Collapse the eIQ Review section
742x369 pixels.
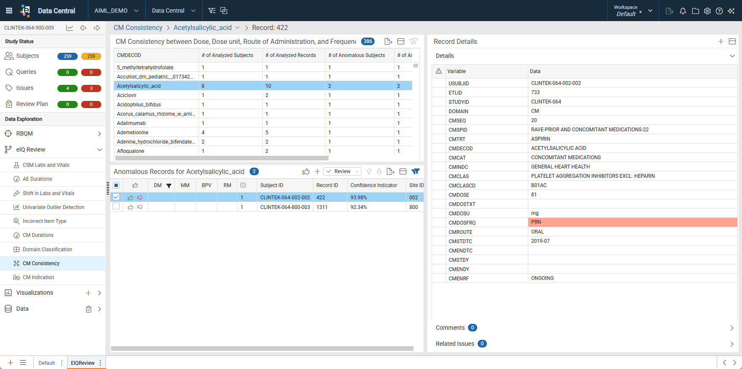[100, 149]
